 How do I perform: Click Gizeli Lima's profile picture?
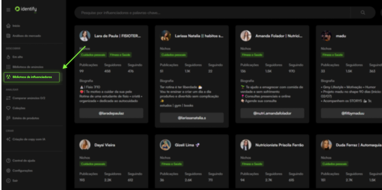tap(165, 145)
